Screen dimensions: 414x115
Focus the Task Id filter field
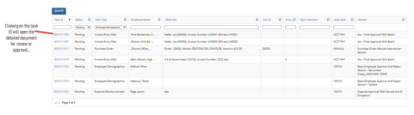click(x=63, y=27)
